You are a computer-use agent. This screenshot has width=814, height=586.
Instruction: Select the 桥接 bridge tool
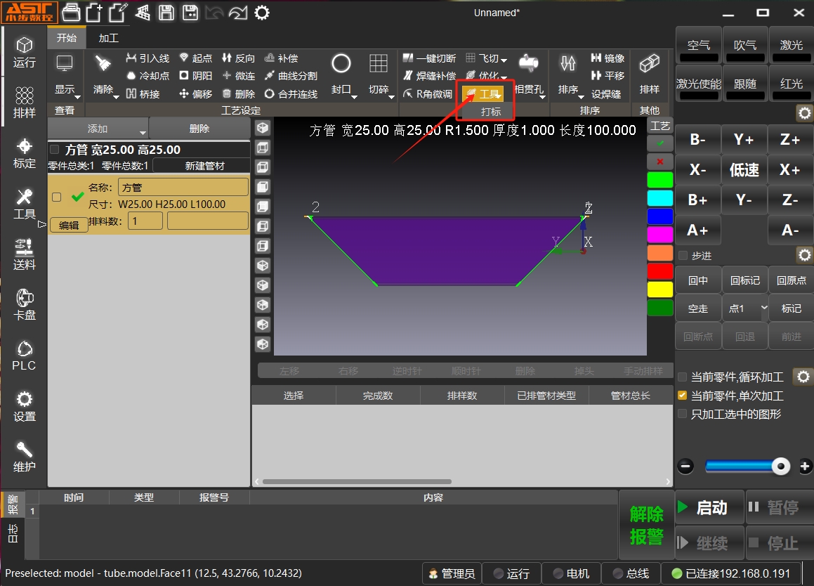[143, 93]
